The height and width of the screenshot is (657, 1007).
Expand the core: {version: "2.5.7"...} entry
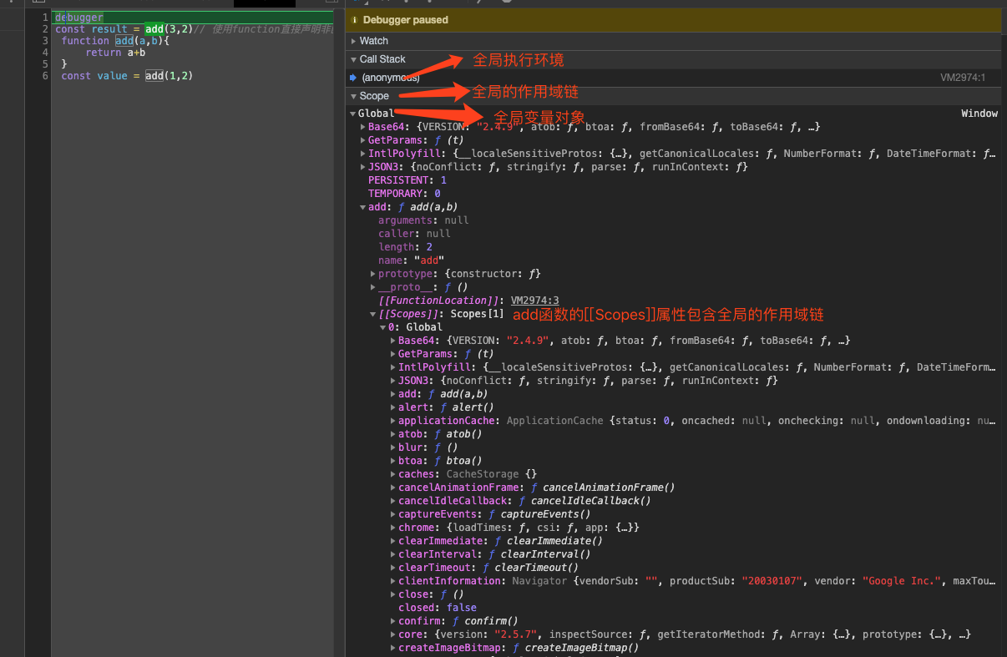click(393, 634)
